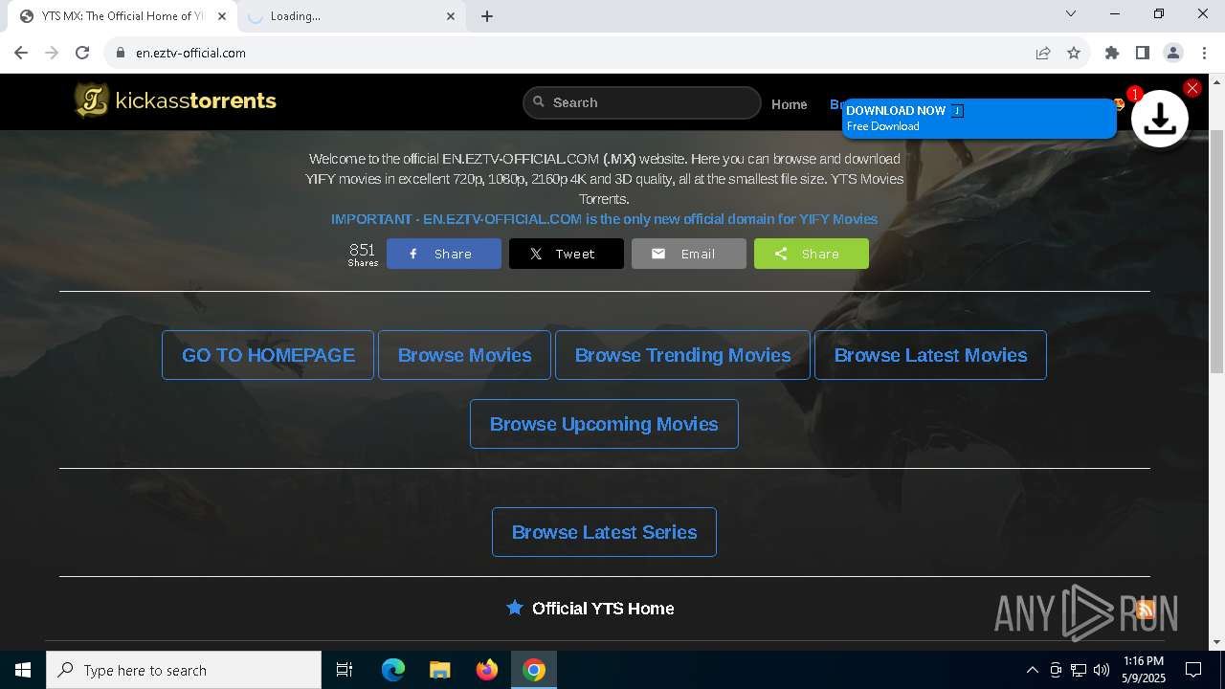Share page on Facebook
The width and height of the screenshot is (1225, 689).
(x=444, y=254)
